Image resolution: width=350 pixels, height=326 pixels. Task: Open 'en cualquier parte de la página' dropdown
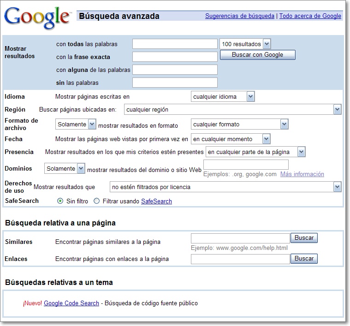click(x=255, y=152)
